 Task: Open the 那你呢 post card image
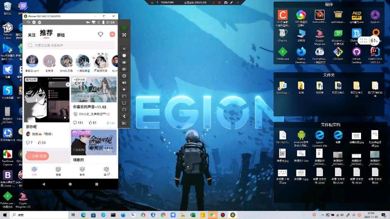pos(47,99)
